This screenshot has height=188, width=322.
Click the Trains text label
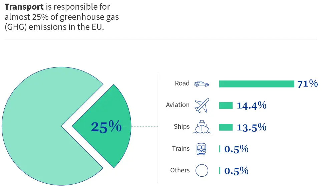pos(181,148)
